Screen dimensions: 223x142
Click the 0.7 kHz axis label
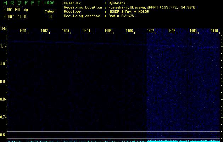point(2,117)
